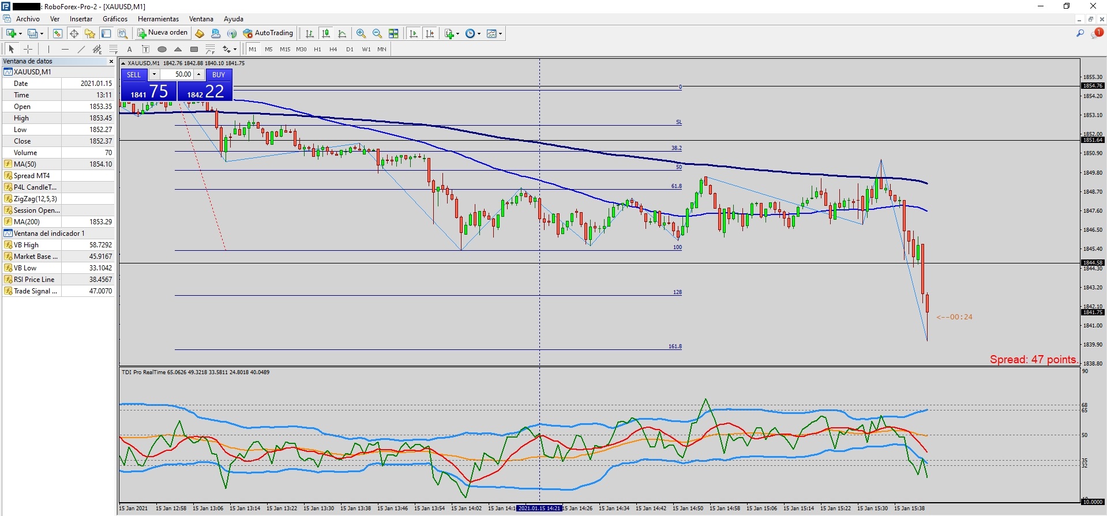1107x516 pixels.
Task: Click the zoom out magnifier icon
Action: click(377, 33)
